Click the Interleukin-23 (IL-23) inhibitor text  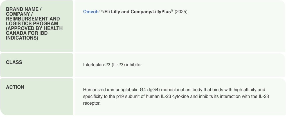(112, 65)
